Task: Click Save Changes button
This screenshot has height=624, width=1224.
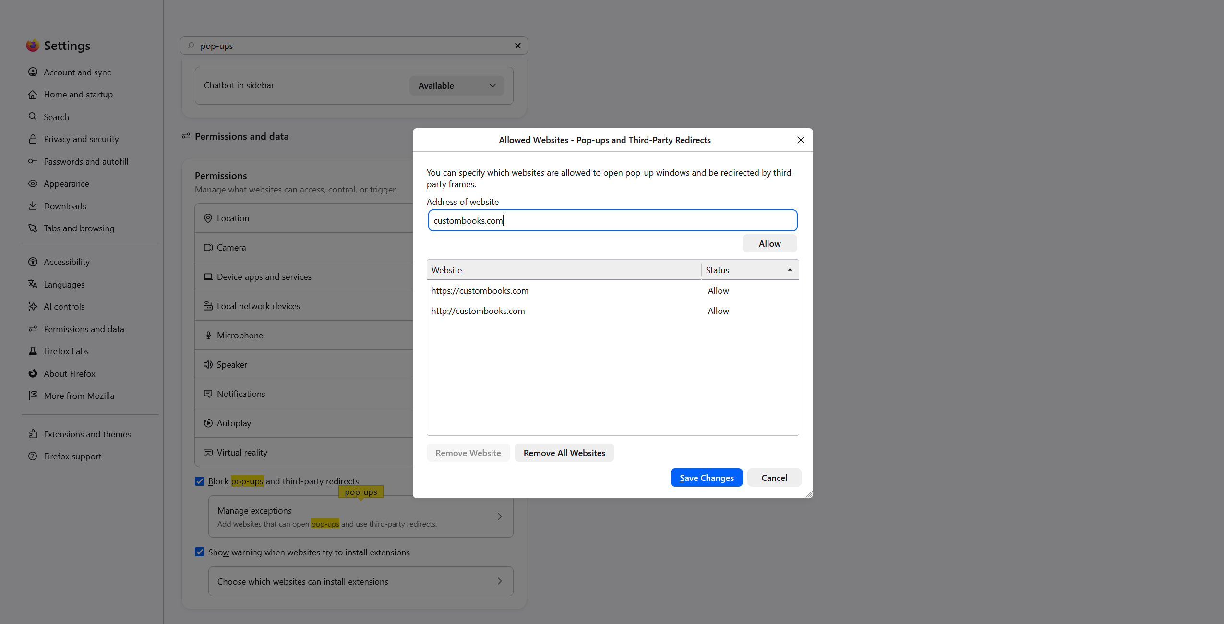Action: coord(707,478)
